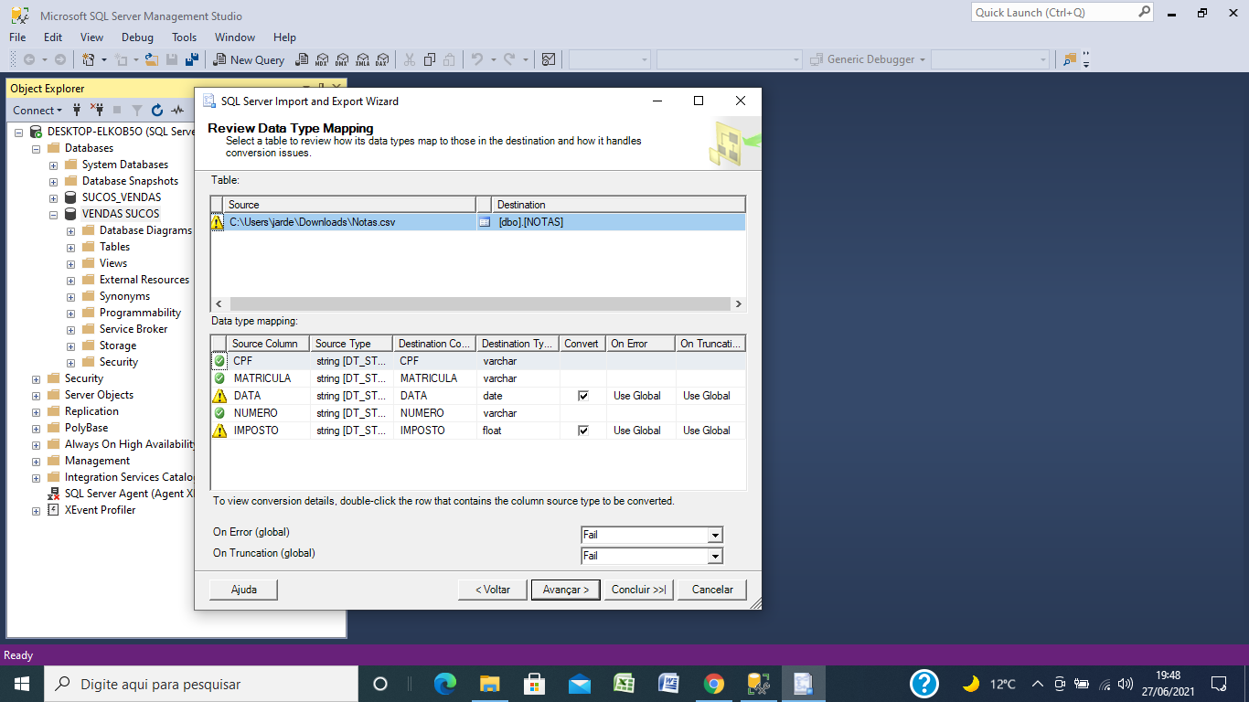Open the Connect dropdown in Object Explorer
The image size is (1249, 702).
pos(37,110)
